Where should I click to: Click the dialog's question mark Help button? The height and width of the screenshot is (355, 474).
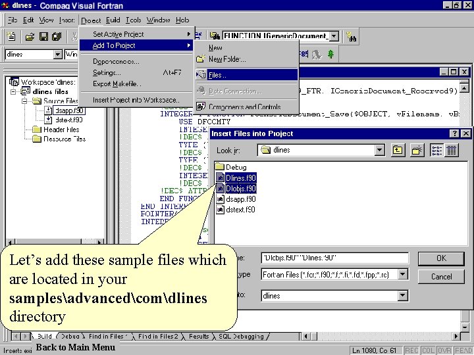click(454, 133)
